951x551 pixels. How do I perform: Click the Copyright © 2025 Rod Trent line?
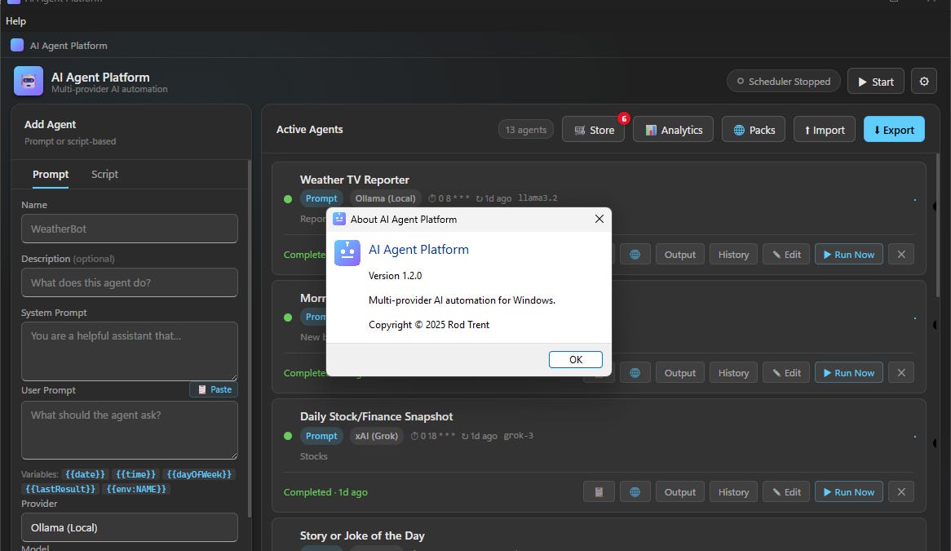coord(429,325)
